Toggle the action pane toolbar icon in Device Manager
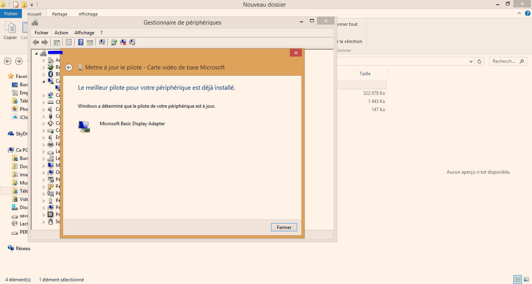532x284 pixels. click(x=90, y=42)
